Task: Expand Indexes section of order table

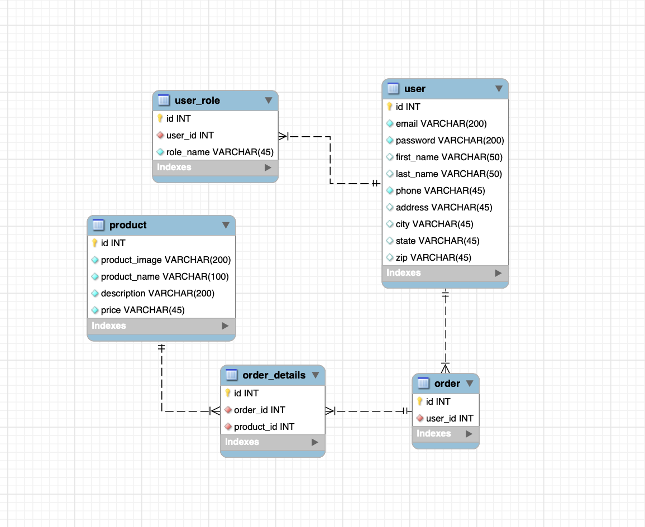Action: click(x=469, y=434)
